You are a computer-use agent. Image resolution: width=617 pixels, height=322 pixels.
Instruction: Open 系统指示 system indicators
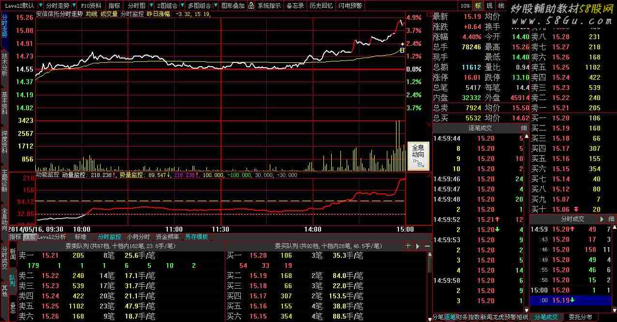(x=269, y=5)
